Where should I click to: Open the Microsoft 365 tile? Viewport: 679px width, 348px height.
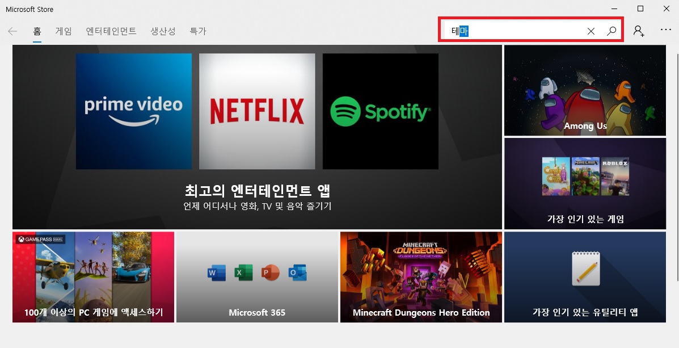[257, 277]
